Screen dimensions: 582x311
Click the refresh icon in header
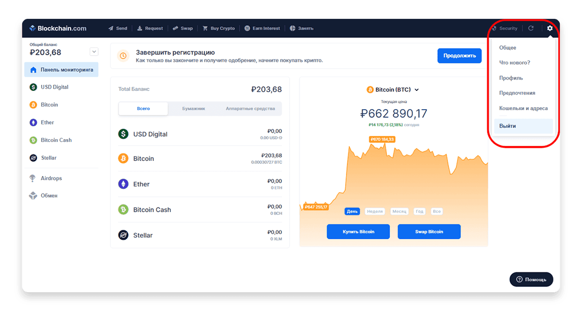(531, 28)
